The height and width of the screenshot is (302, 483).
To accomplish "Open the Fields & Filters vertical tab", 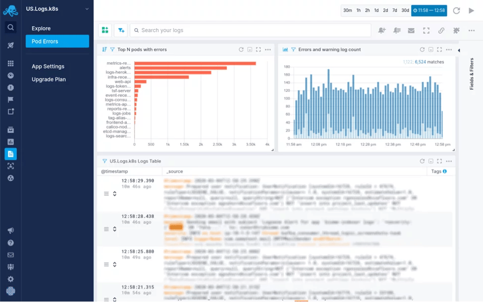I will pyautogui.click(x=471, y=74).
